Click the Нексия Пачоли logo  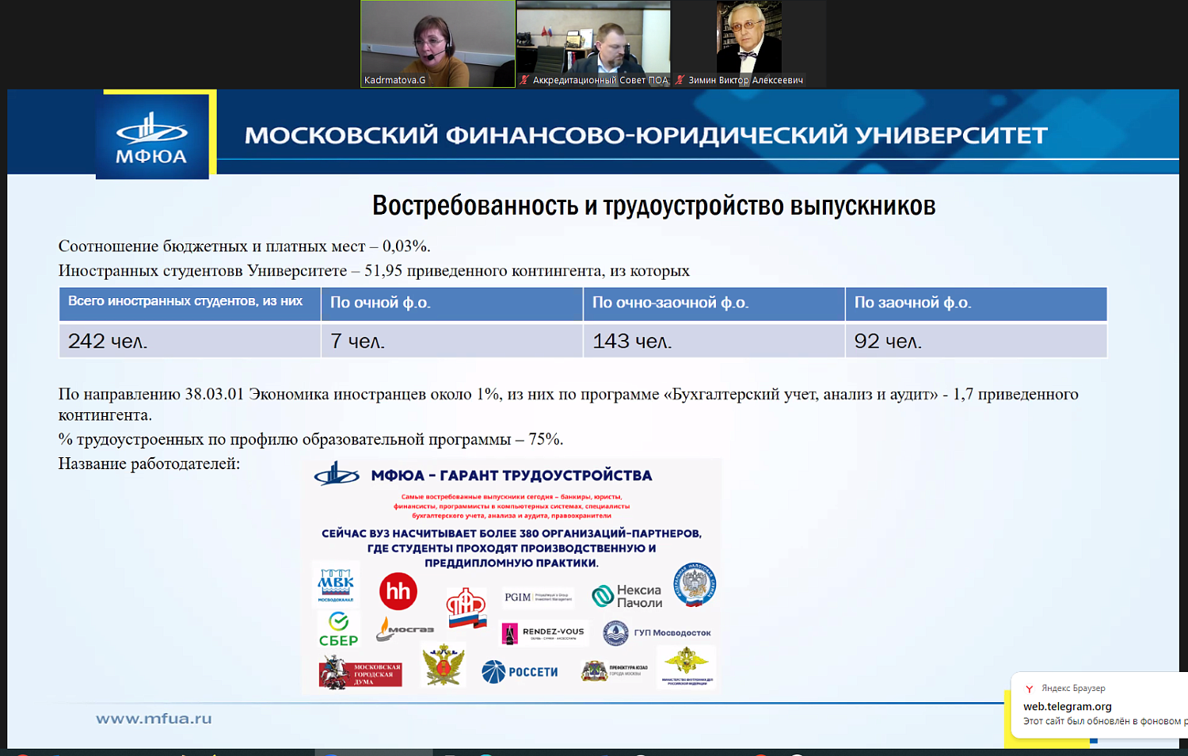[627, 596]
